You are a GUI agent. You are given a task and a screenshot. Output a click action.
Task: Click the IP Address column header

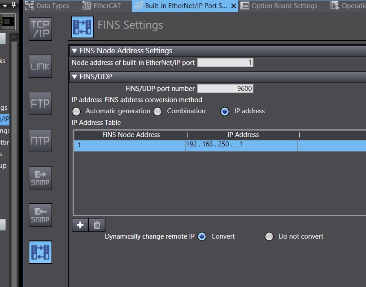click(x=243, y=135)
